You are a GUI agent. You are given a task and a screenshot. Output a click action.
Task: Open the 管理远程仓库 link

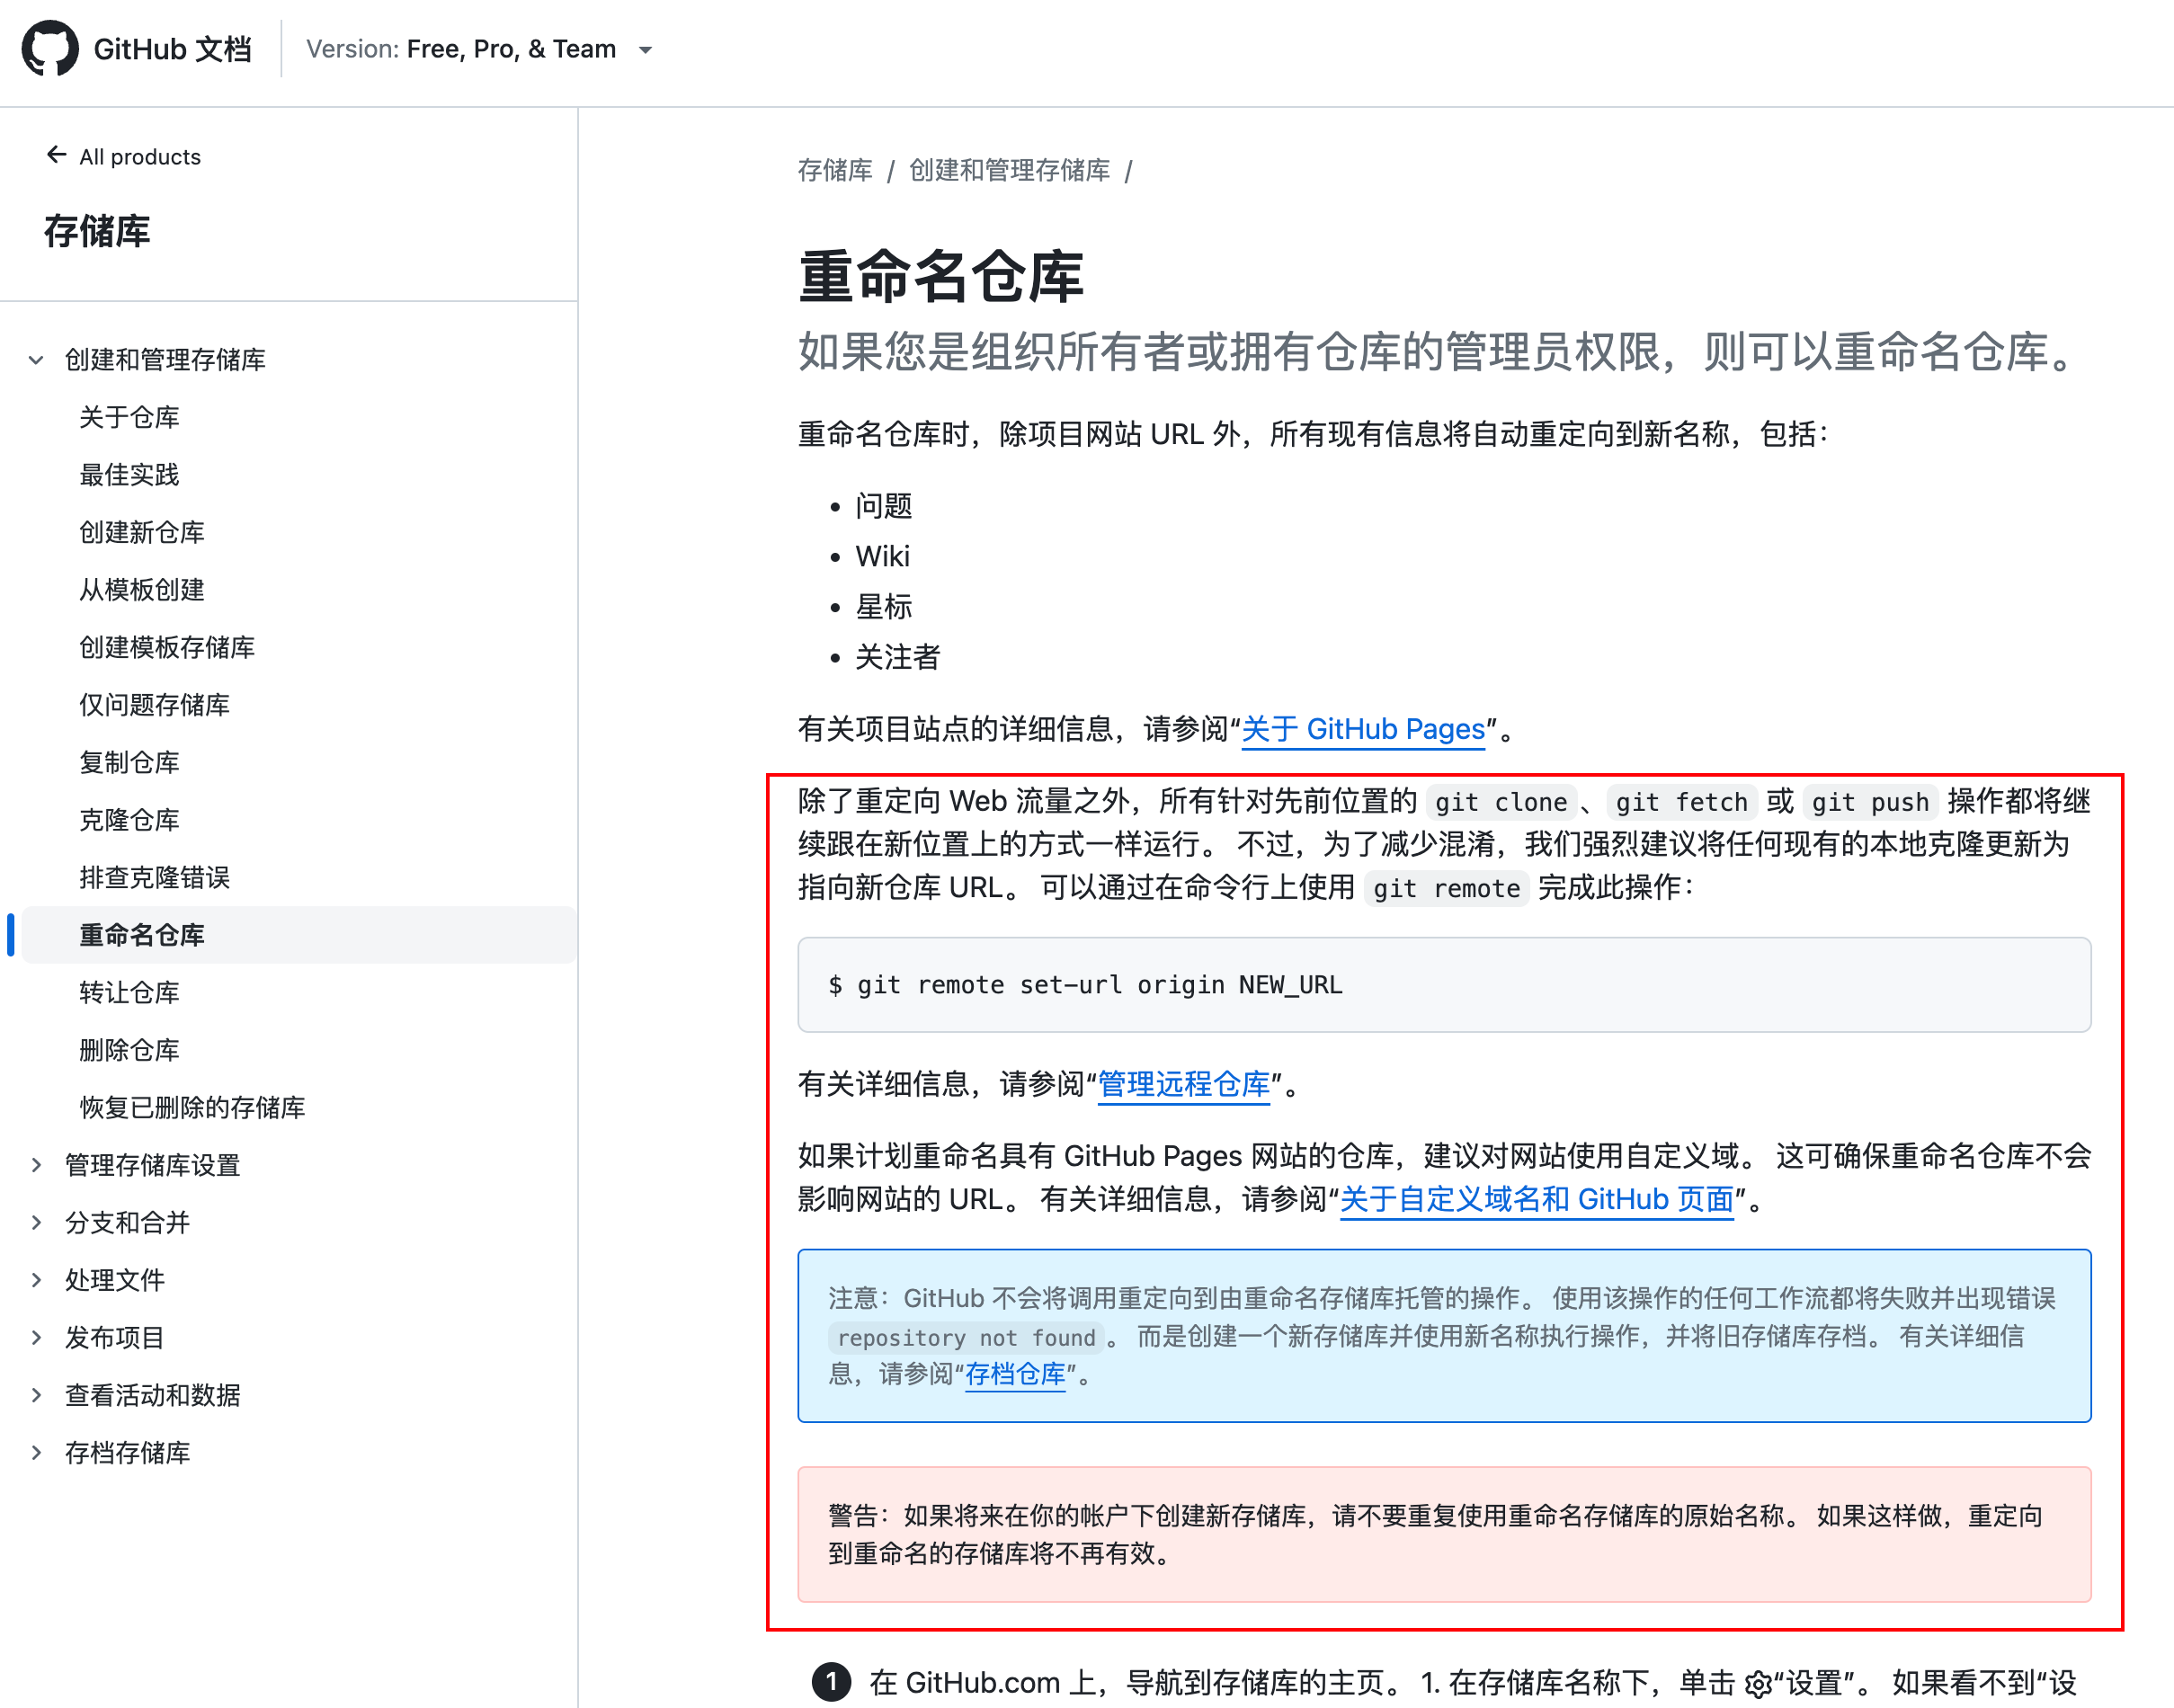[x=1183, y=1084]
